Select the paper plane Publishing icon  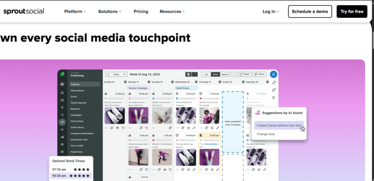(62, 122)
